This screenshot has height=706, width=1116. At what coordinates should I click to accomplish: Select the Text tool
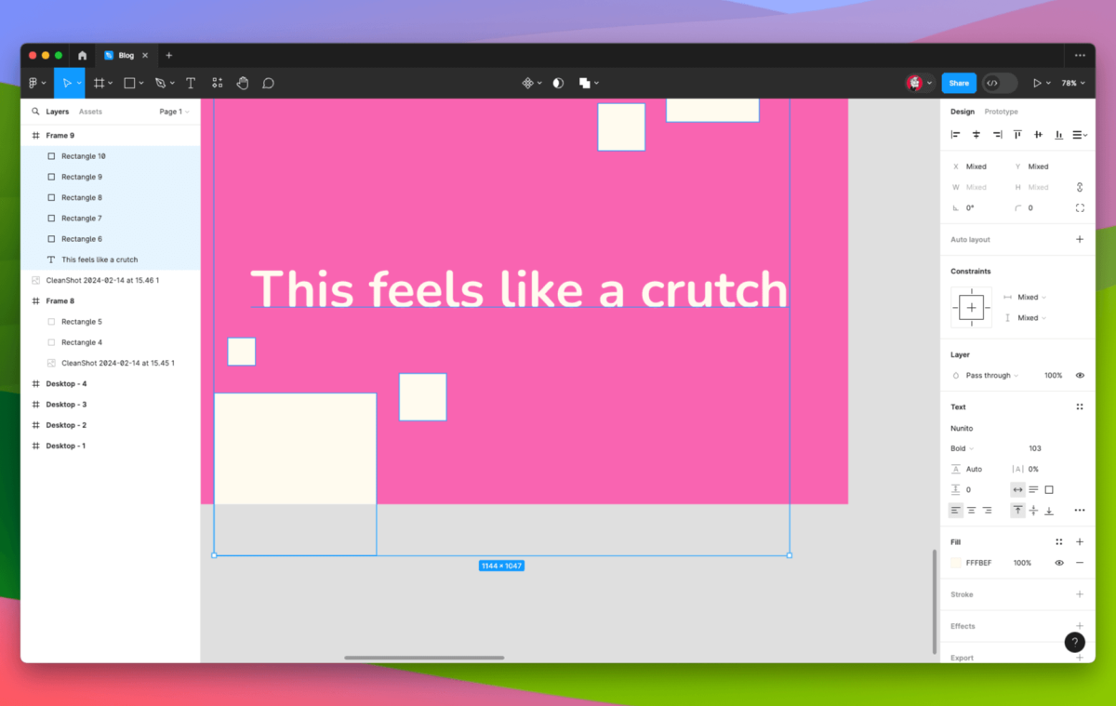(x=191, y=83)
